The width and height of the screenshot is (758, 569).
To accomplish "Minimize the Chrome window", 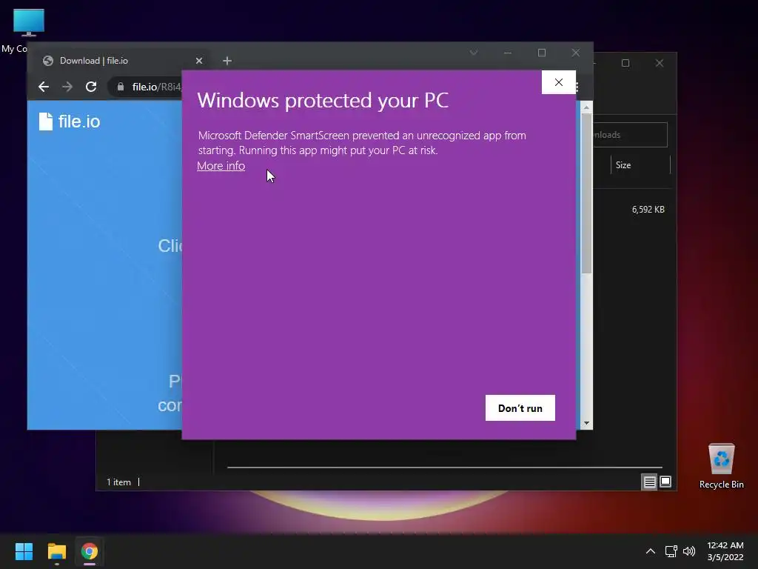I will (x=508, y=53).
